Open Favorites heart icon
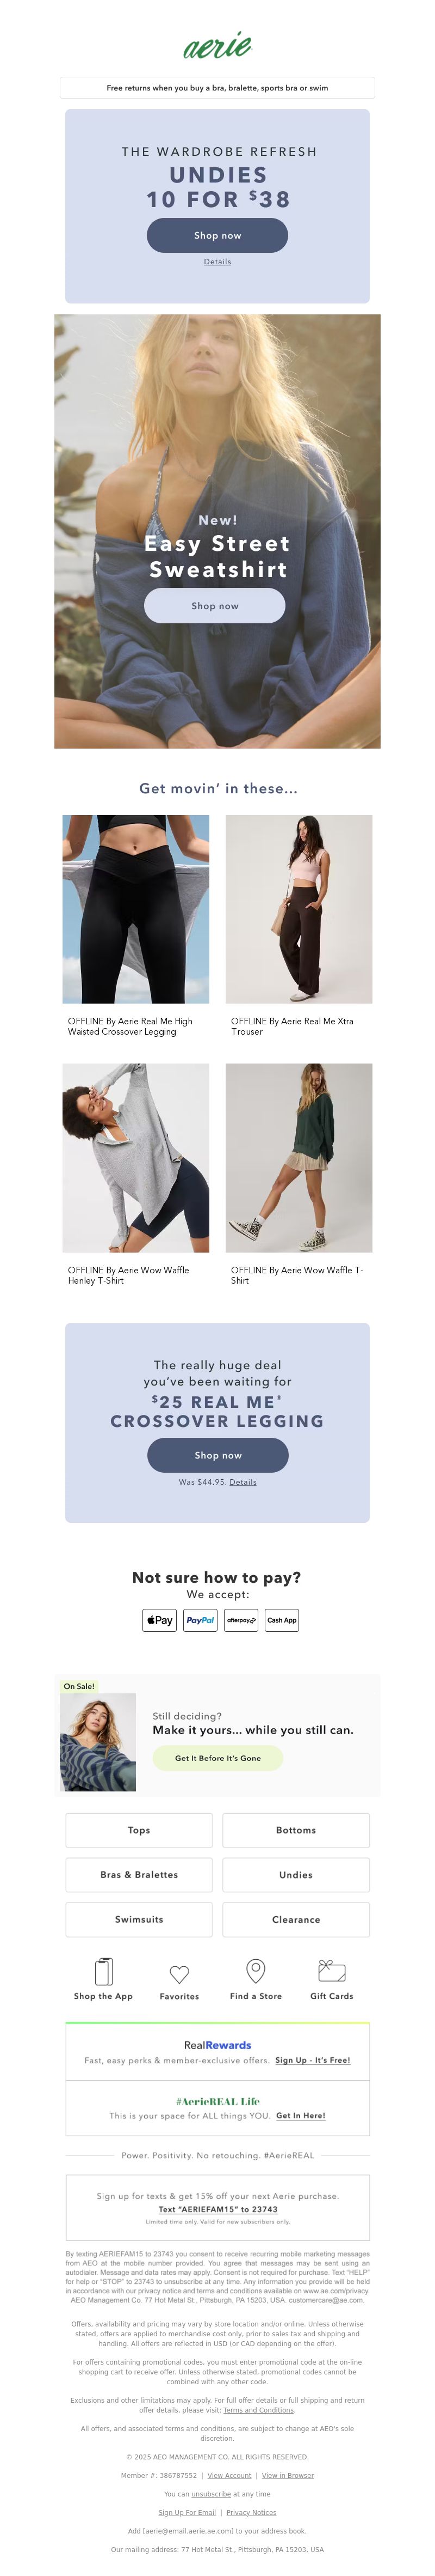 179,1974
